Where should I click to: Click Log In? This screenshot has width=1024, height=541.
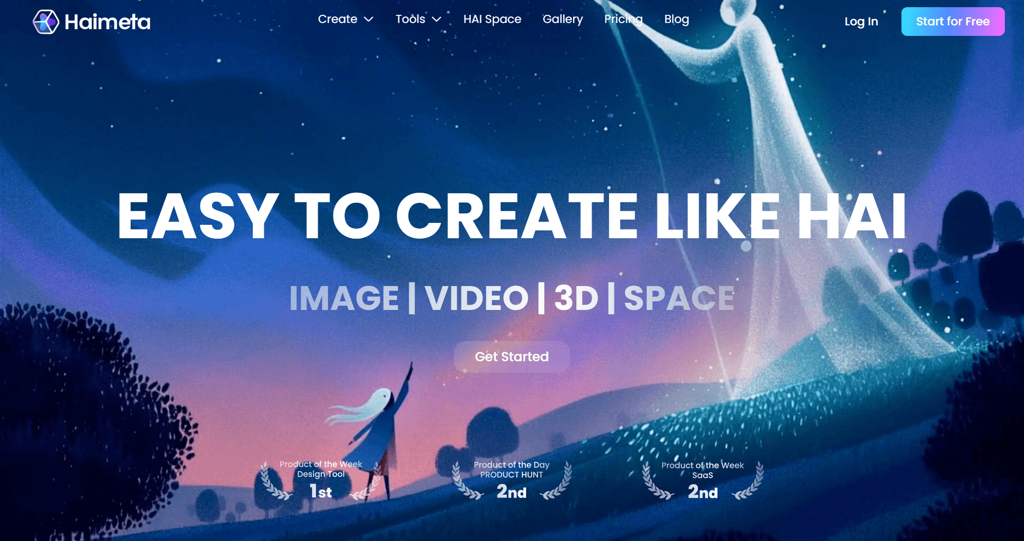(x=861, y=22)
